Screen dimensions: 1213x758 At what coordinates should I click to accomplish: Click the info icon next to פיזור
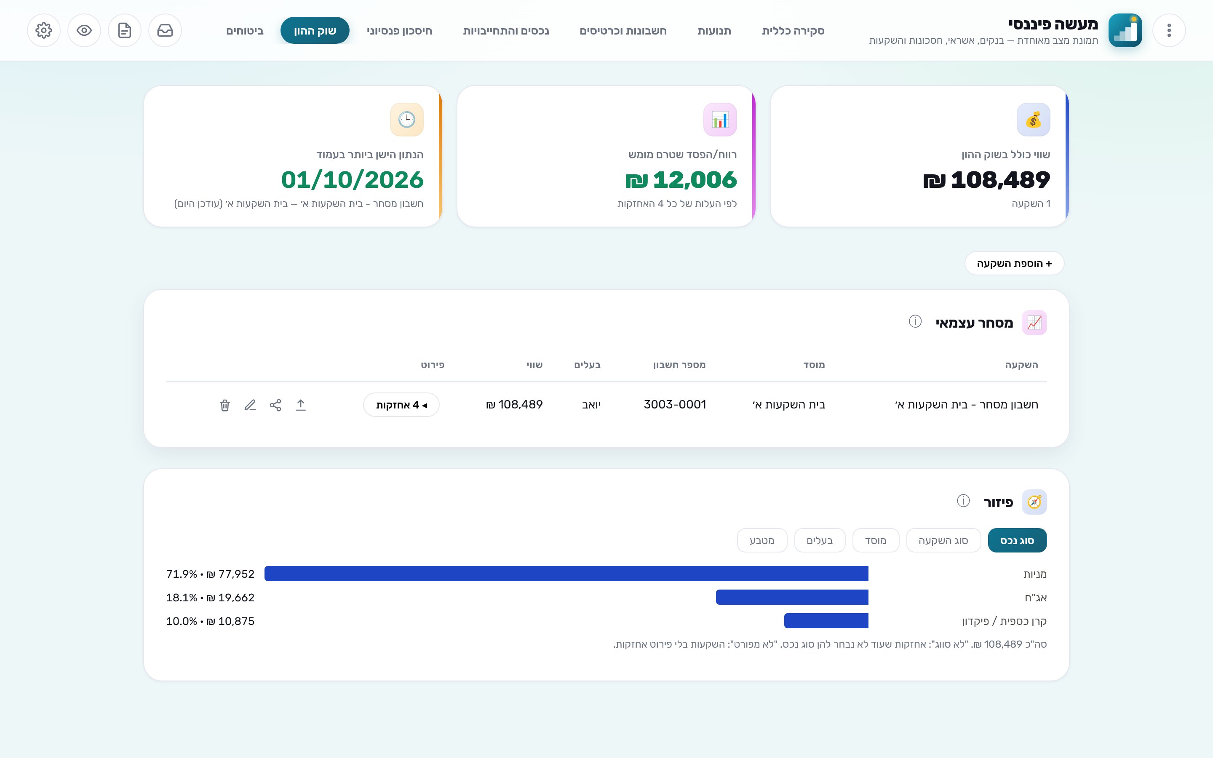(963, 501)
